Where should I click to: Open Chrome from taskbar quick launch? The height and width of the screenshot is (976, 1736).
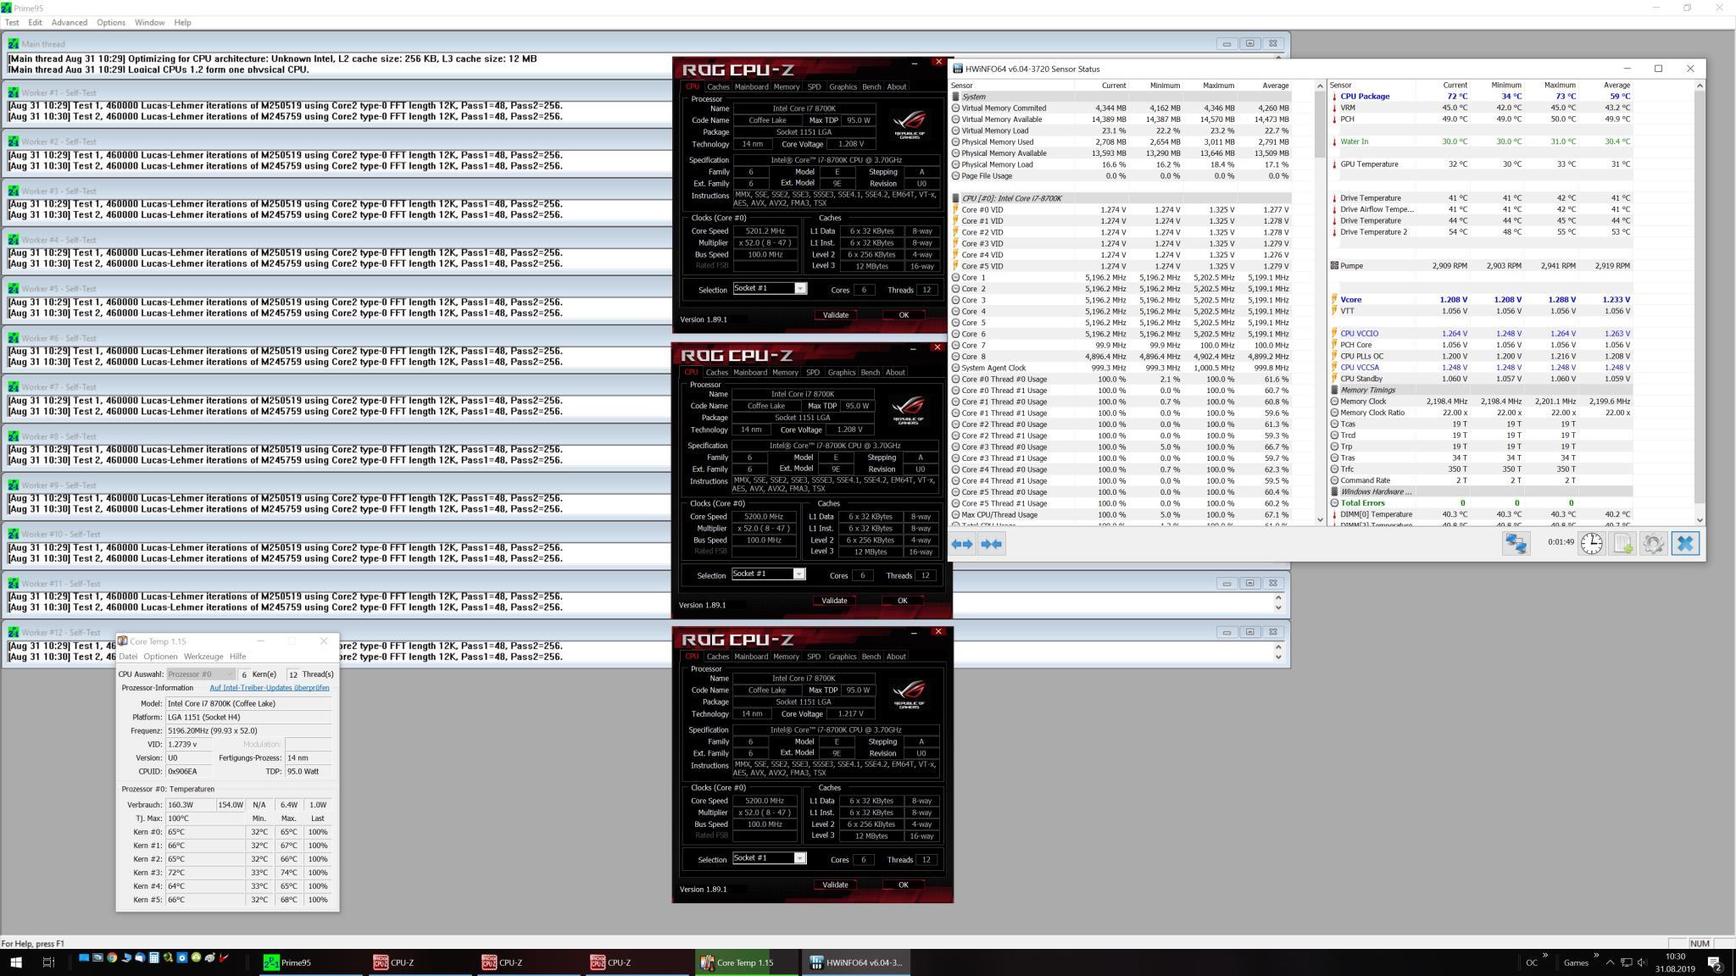(111, 958)
